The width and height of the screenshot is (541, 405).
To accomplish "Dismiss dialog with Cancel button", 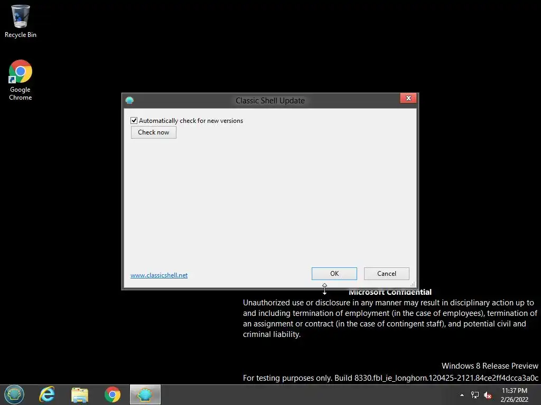I will pos(386,274).
